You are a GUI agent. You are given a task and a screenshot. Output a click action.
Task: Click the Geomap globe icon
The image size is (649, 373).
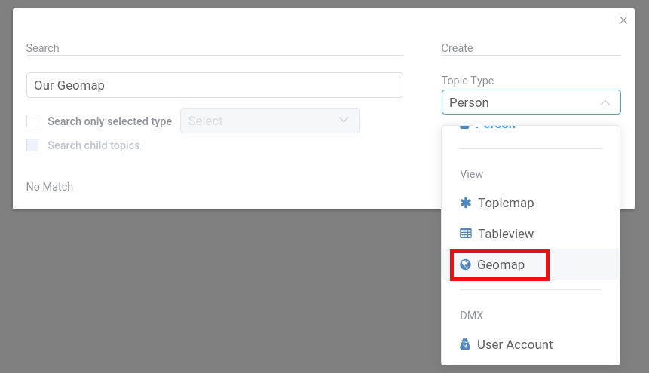tap(466, 264)
